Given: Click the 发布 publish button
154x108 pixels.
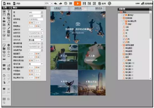Looking at the screenshot, I should (x=102, y=3).
